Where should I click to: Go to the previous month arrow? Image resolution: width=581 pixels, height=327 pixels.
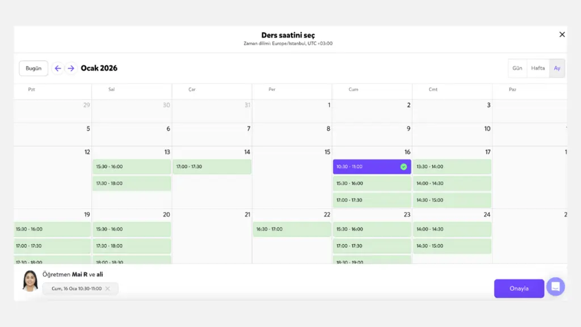coord(57,68)
